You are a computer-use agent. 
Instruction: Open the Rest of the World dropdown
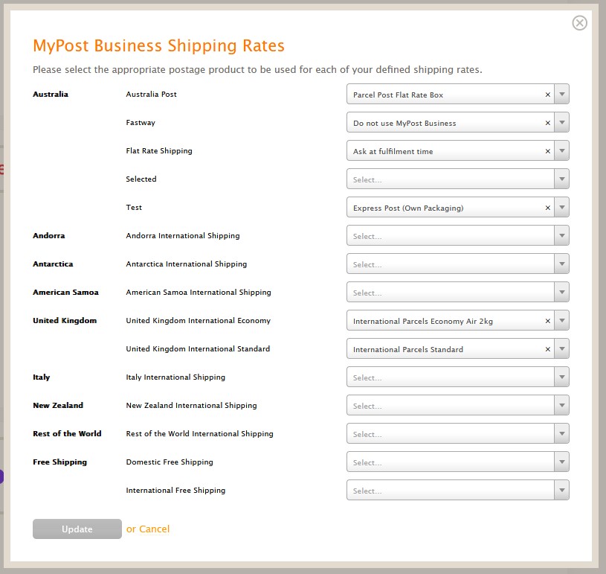tap(457, 433)
